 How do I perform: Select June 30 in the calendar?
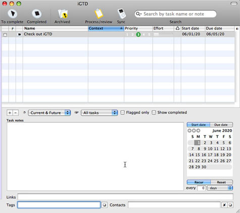pos(204,167)
